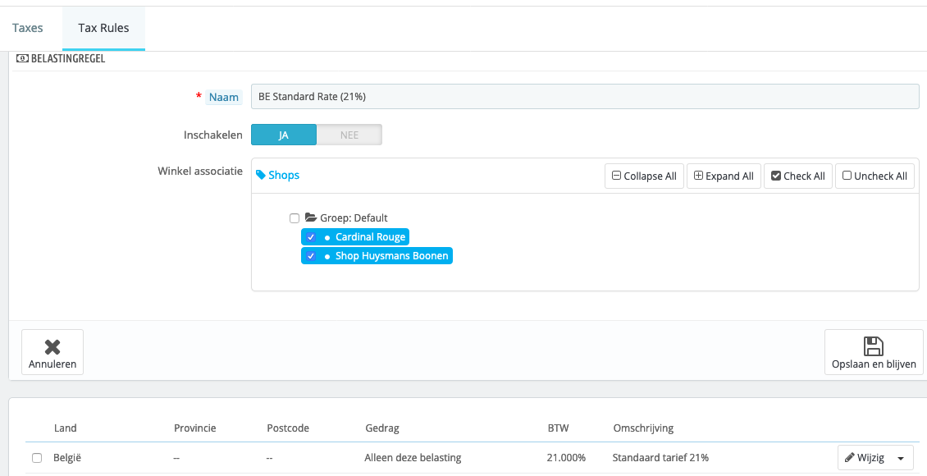The height and width of the screenshot is (476, 927).
Task: Click the Naam field label
Action: pos(223,97)
